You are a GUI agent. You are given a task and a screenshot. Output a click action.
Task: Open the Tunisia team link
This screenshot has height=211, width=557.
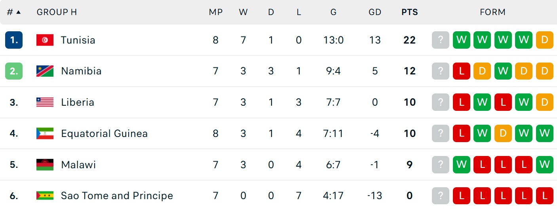(x=78, y=40)
